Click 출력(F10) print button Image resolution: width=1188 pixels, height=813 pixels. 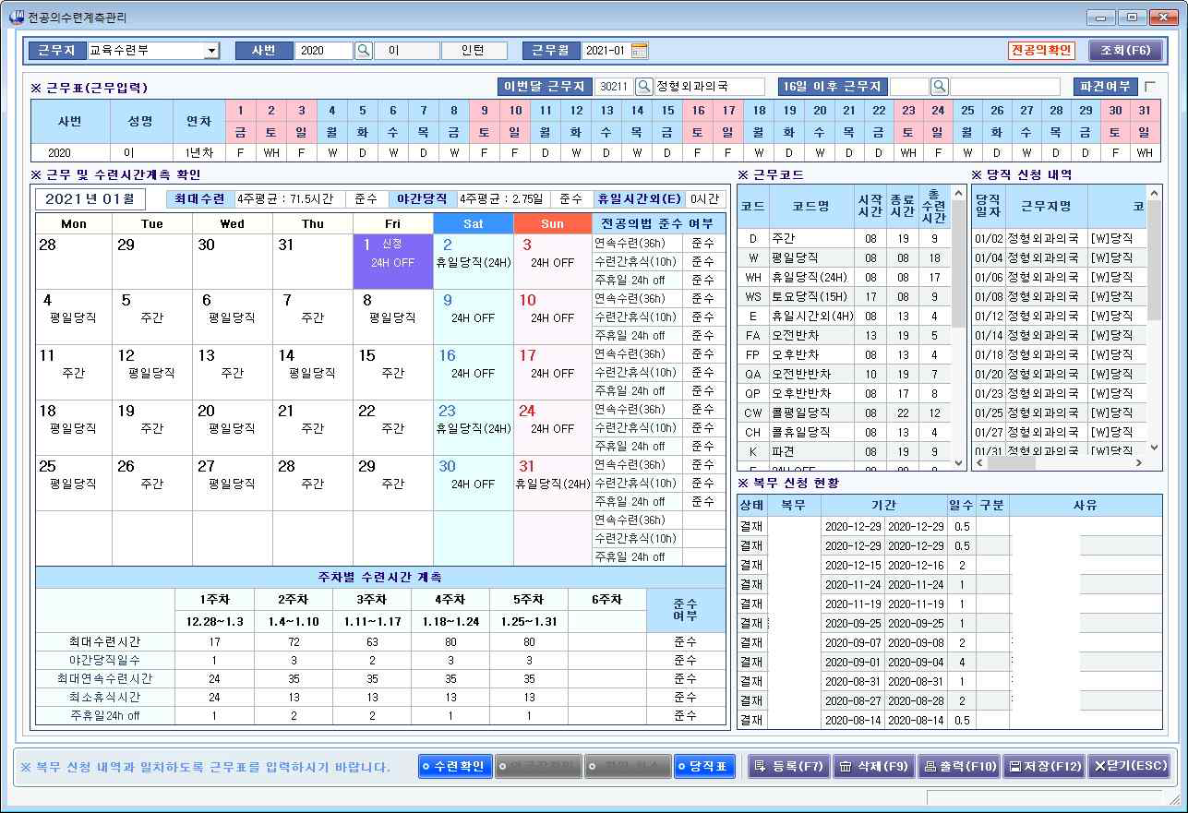[959, 766]
